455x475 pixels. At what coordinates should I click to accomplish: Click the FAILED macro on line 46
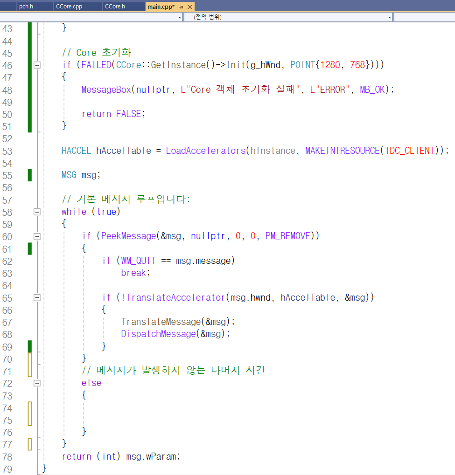96,65
